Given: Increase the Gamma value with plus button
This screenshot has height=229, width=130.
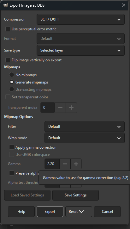Looking at the screenshot, I should tap(76, 164).
